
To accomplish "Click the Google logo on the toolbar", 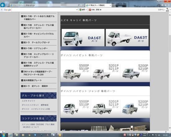I will click(7, 10).
